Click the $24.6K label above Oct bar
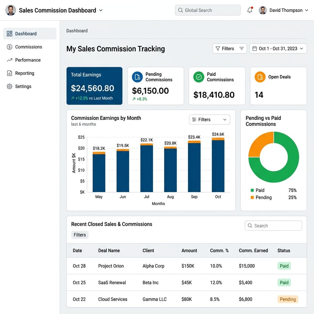The image size is (314, 314). [x=218, y=134]
